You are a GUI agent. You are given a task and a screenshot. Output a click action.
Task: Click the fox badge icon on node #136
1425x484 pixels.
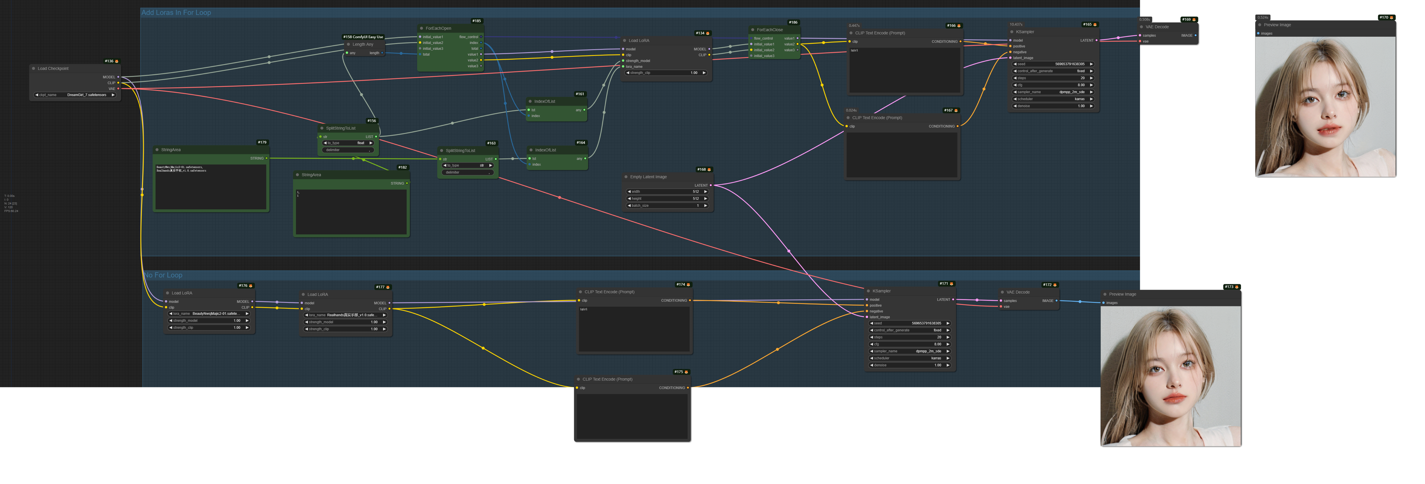(x=117, y=61)
